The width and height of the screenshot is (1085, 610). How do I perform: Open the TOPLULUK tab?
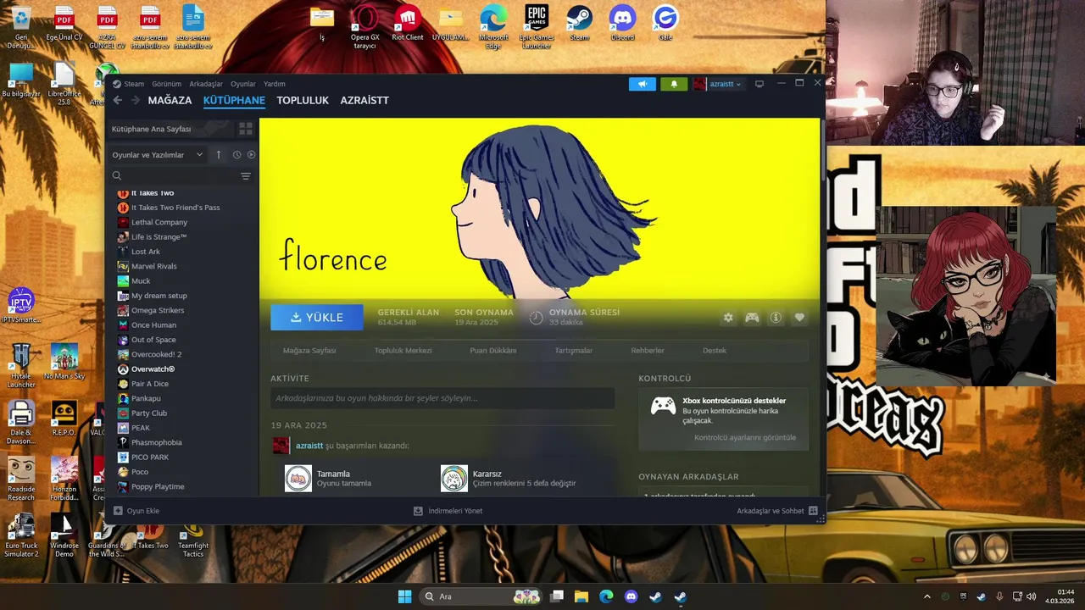303,100
